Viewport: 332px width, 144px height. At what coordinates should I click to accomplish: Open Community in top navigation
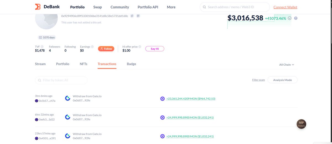[x=120, y=7]
